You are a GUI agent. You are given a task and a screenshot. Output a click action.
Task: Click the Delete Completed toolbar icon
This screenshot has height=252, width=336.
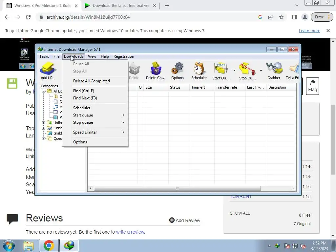tap(156, 71)
